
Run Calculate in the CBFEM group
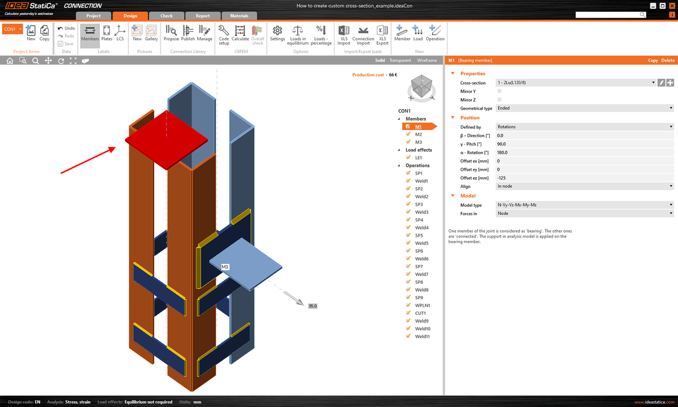pos(240,34)
